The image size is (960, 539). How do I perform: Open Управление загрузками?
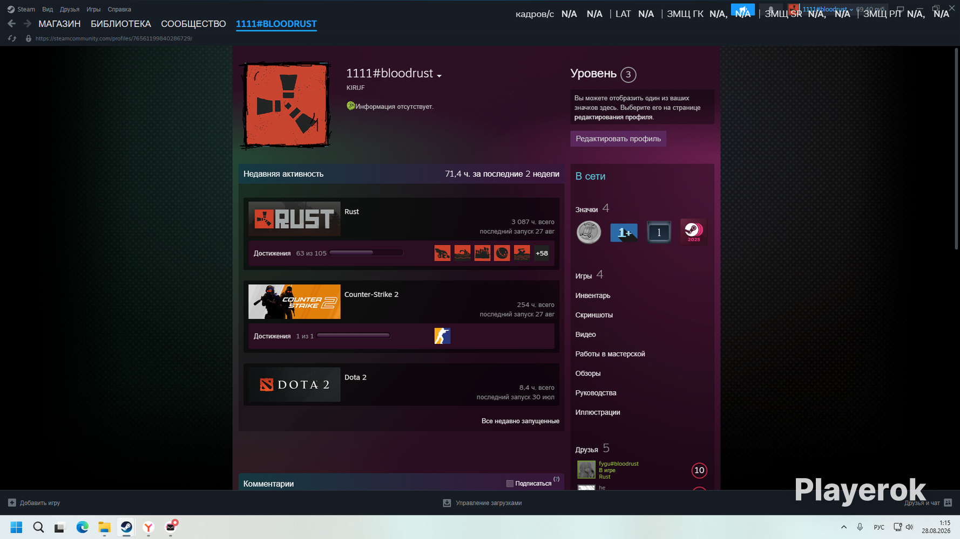coord(489,503)
